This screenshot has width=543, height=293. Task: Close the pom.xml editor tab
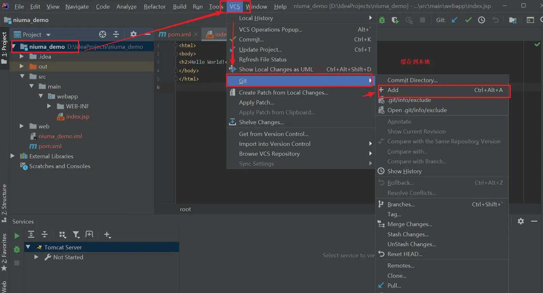pos(196,34)
